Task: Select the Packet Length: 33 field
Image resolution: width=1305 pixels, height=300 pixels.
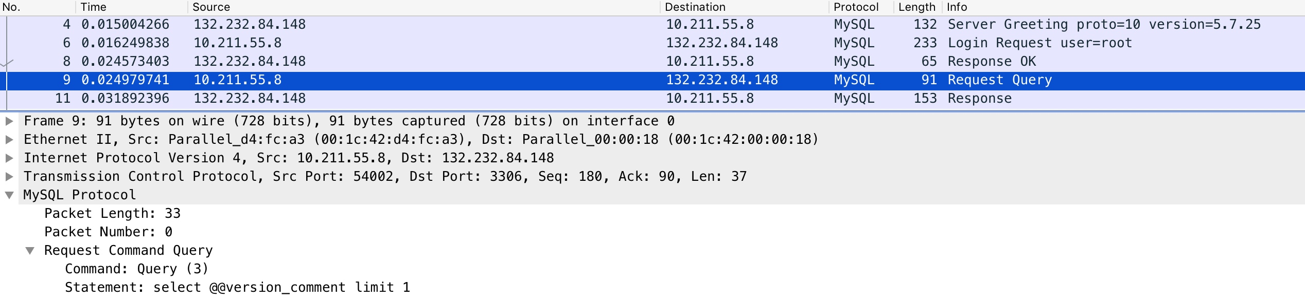Action: (113, 214)
